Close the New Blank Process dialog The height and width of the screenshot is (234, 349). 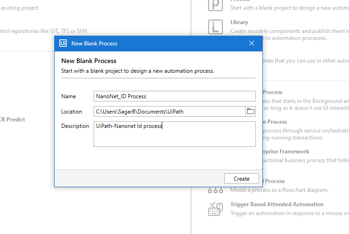[x=252, y=43]
